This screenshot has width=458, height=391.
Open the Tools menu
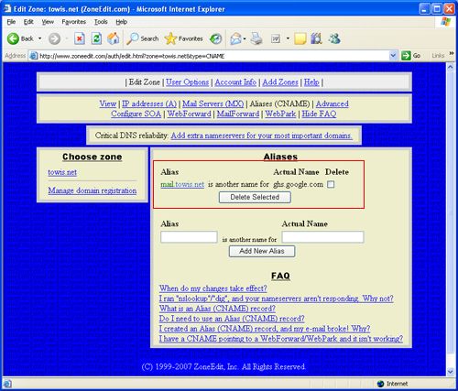[101, 22]
